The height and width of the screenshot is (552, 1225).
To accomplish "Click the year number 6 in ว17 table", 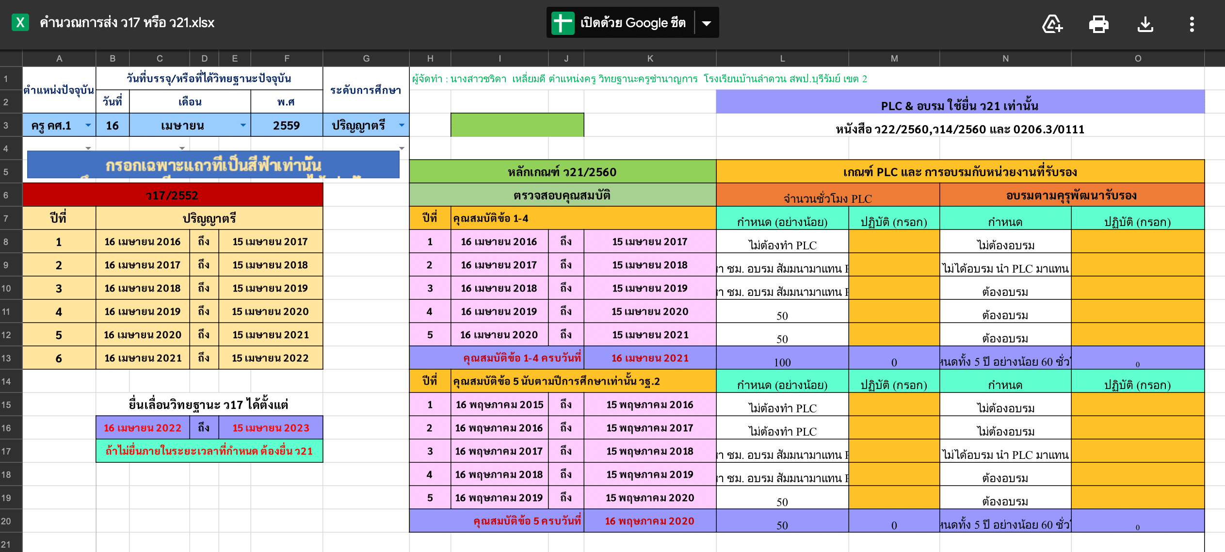I will [x=59, y=358].
